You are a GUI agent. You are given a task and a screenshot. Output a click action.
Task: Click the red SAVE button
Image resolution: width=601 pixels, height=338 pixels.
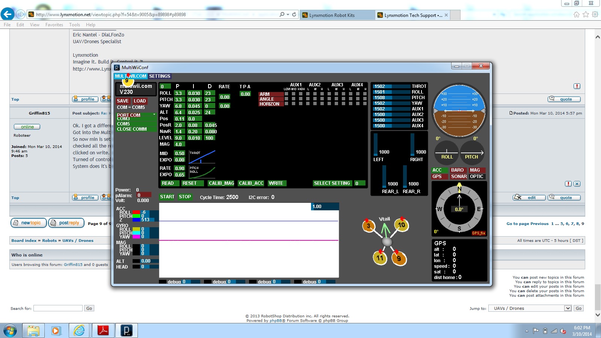(x=122, y=101)
